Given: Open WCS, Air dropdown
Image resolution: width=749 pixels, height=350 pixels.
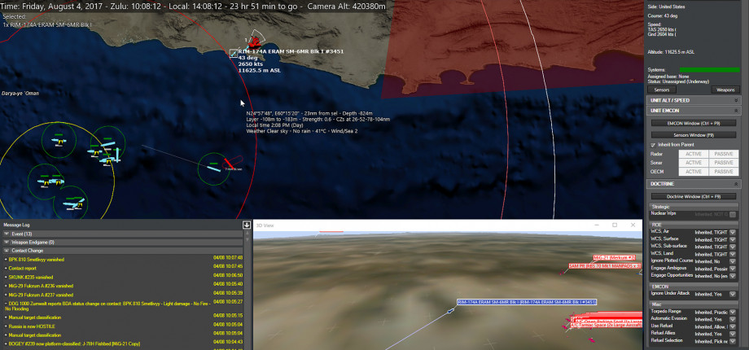Looking at the screenshot, I should tap(732, 232).
